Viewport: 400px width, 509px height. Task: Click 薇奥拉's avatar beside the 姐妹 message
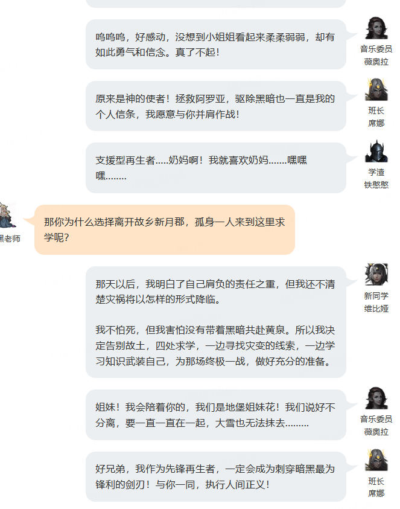coord(376,398)
